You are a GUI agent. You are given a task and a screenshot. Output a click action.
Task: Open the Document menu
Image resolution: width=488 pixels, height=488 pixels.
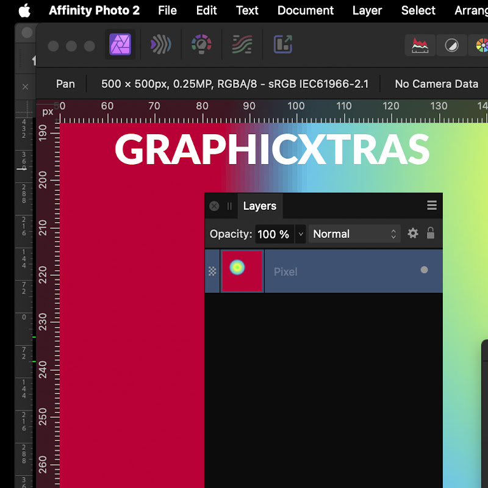[305, 10]
